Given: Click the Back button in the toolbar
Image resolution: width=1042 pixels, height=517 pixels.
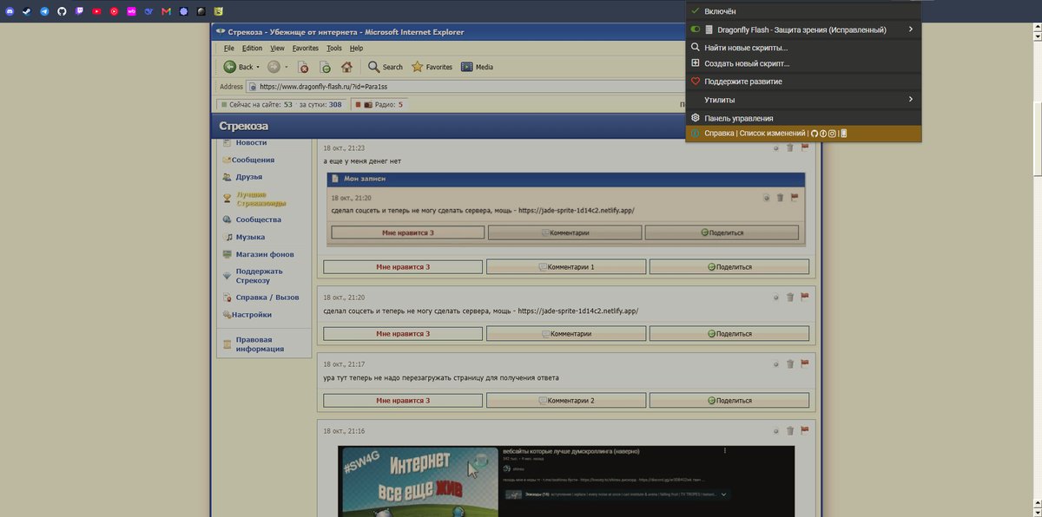Looking at the screenshot, I should [238, 67].
